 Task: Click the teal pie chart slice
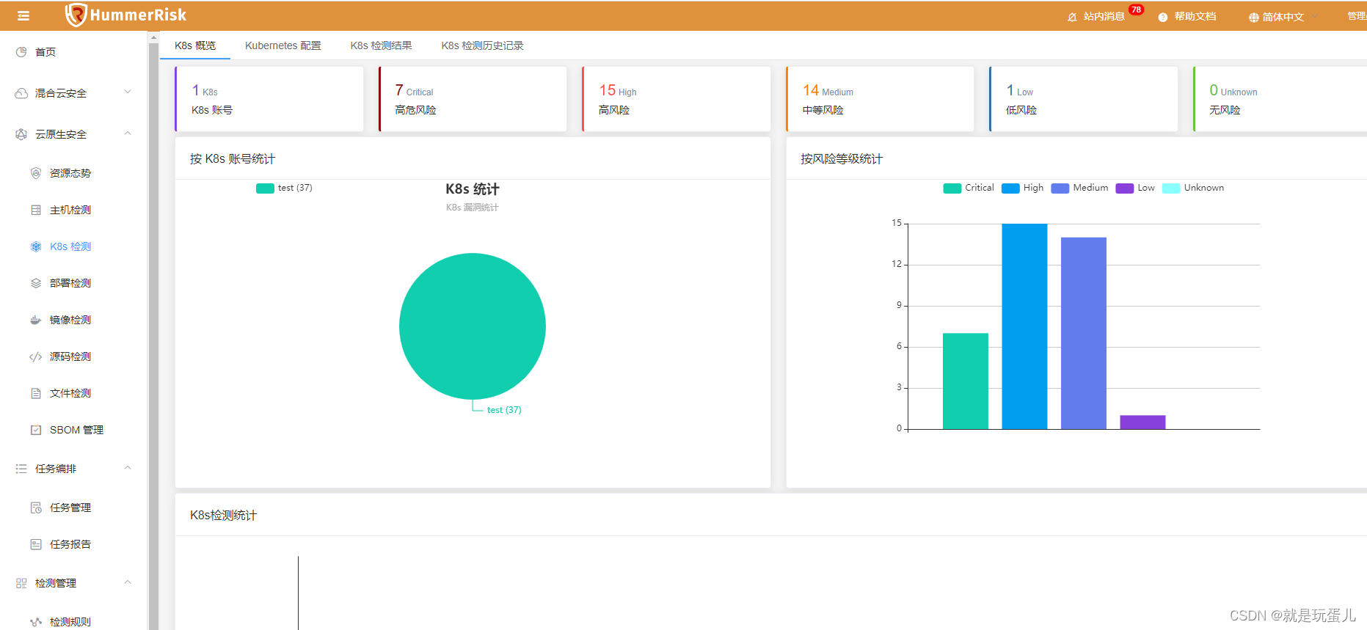coord(473,326)
